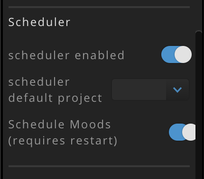Screen dimensions: 204x179
Task: Click the "(requires restart)" note text
Action: pyautogui.click(x=63, y=141)
